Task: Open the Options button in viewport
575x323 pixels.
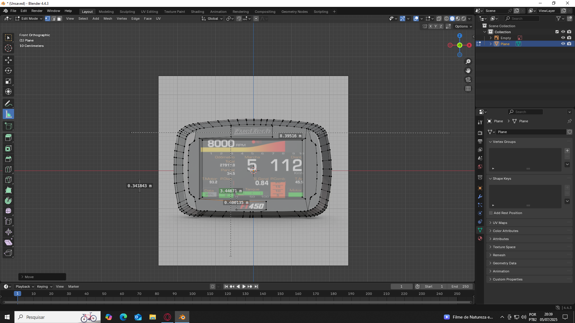Action: tap(463, 26)
